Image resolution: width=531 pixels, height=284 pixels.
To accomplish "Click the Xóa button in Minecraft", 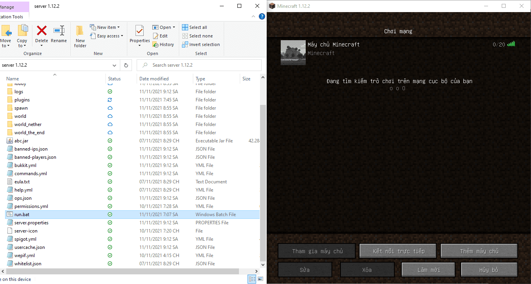I will click(367, 270).
